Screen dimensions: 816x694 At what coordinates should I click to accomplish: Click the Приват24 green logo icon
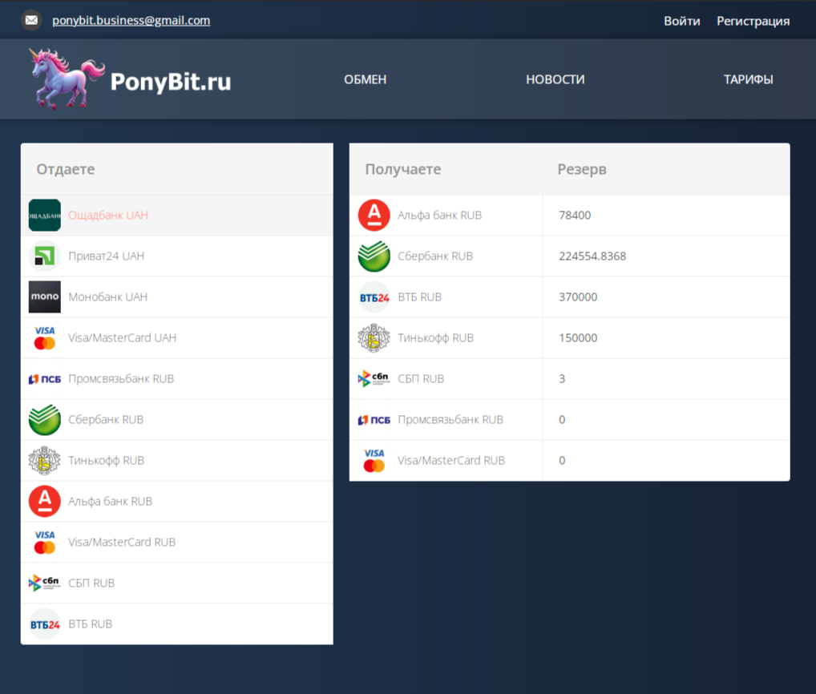tap(45, 256)
